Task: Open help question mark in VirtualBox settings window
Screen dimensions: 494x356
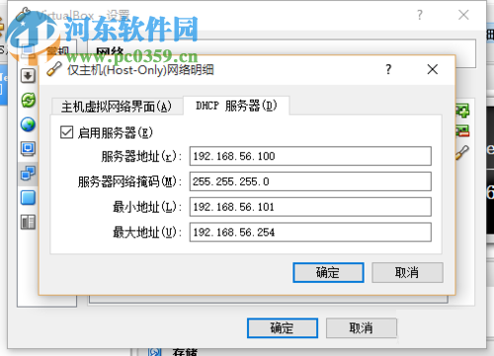Action: click(420, 15)
